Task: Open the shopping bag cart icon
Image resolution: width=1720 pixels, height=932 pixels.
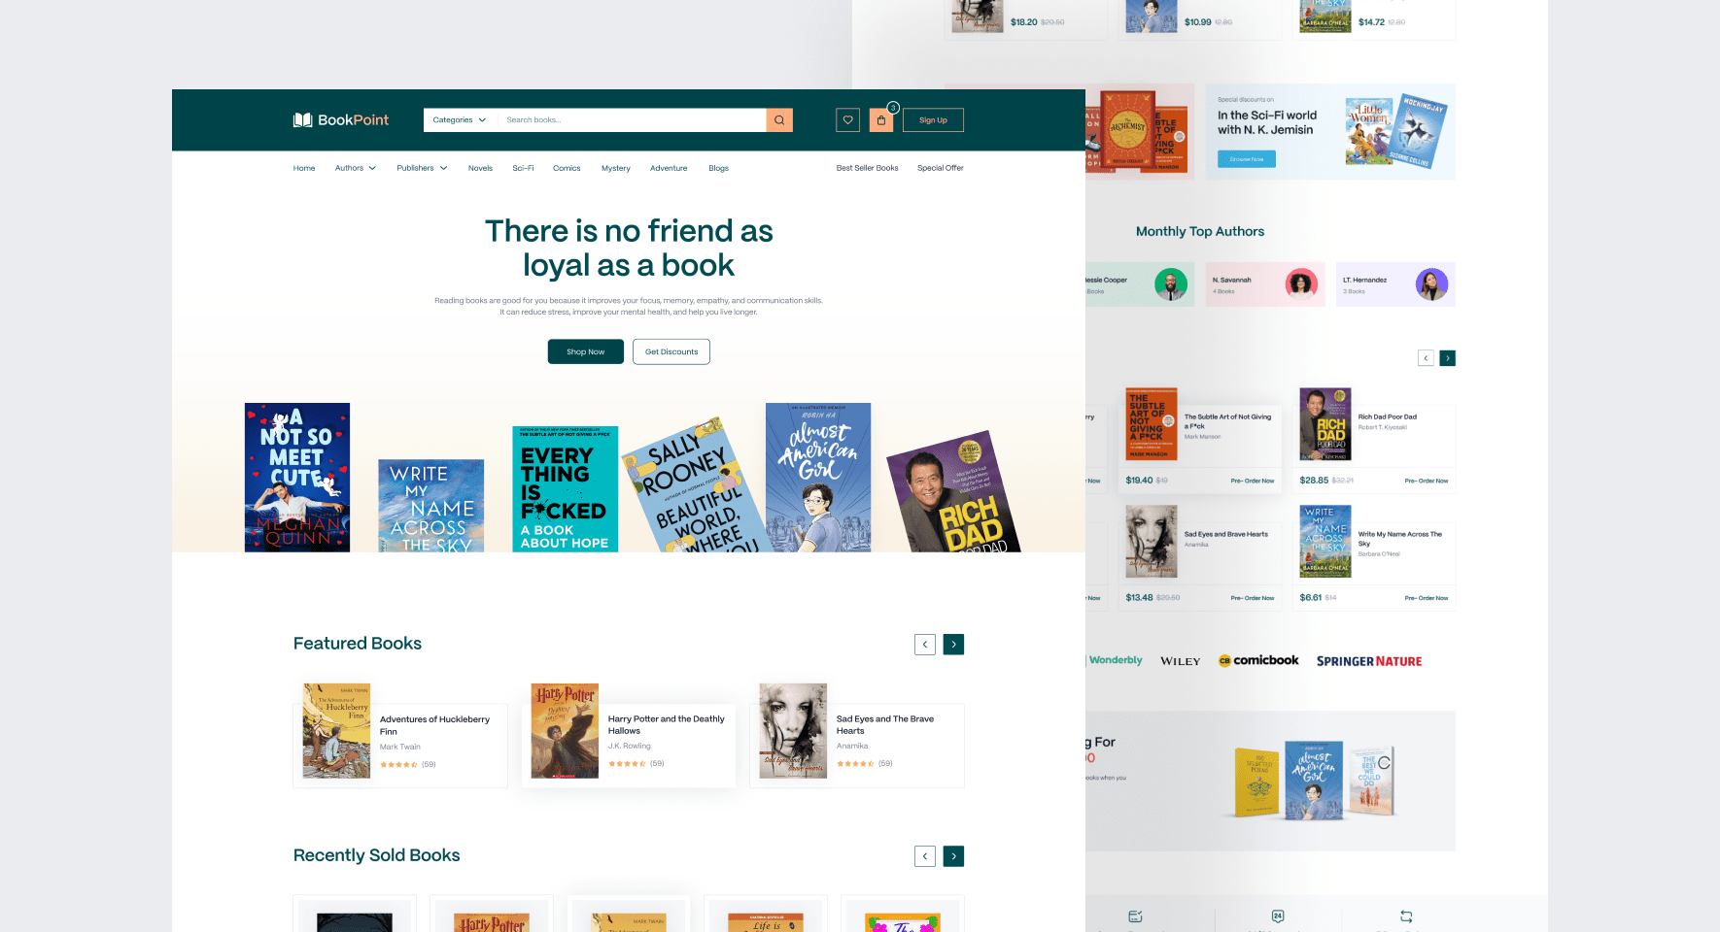Action: [x=881, y=120]
